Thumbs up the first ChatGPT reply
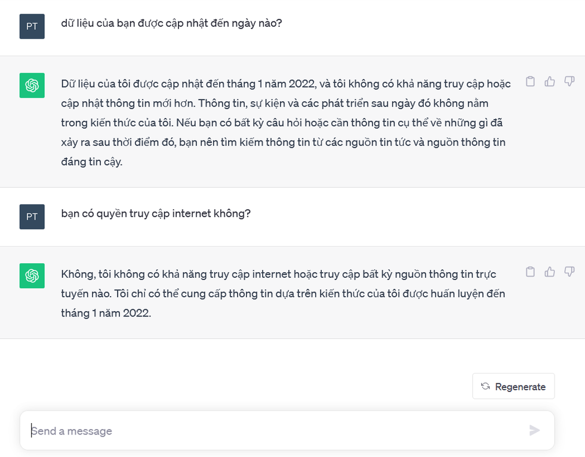Viewport: 585px width, 457px height. pos(550,82)
